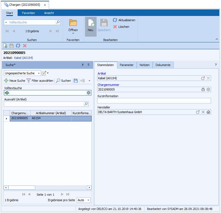Click the Neue Suche button
The width and height of the screenshot is (221, 213).
pos(15,81)
